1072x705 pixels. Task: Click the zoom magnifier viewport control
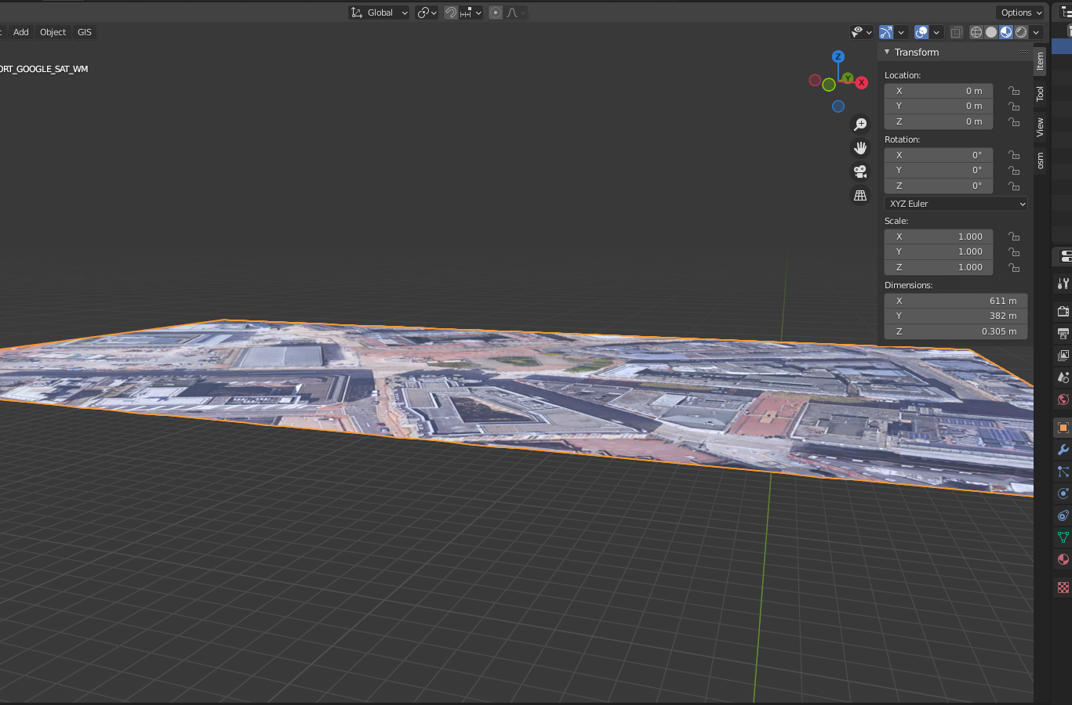860,124
